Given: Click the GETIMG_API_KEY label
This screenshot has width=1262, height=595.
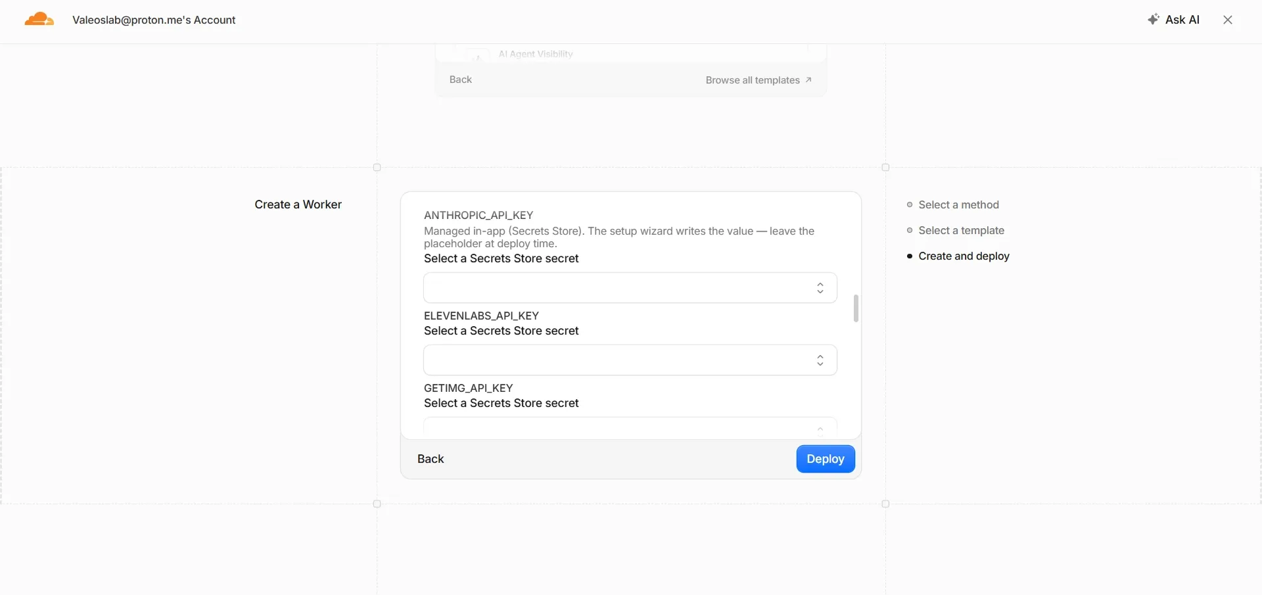Looking at the screenshot, I should coord(468,389).
